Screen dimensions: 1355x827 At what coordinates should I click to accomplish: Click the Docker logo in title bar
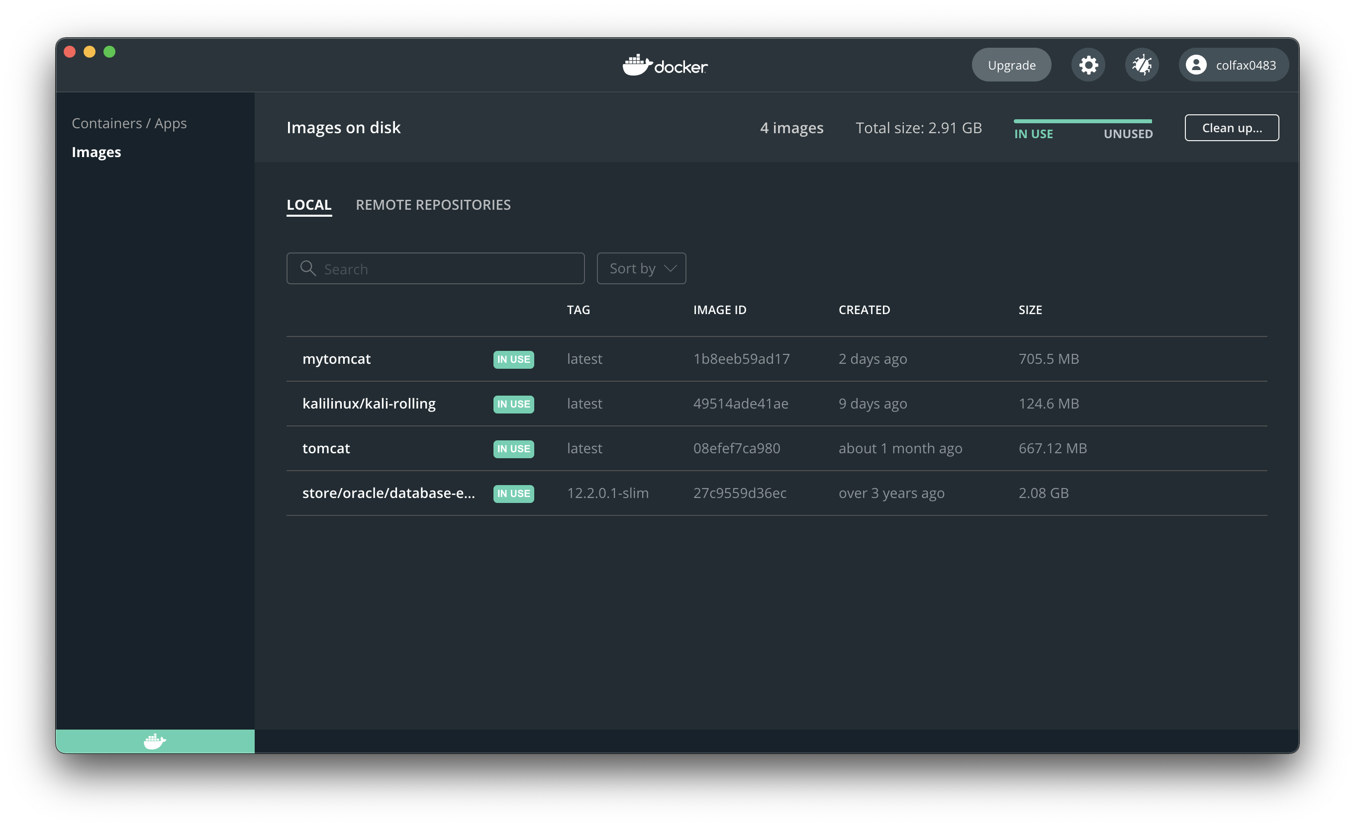click(665, 66)
